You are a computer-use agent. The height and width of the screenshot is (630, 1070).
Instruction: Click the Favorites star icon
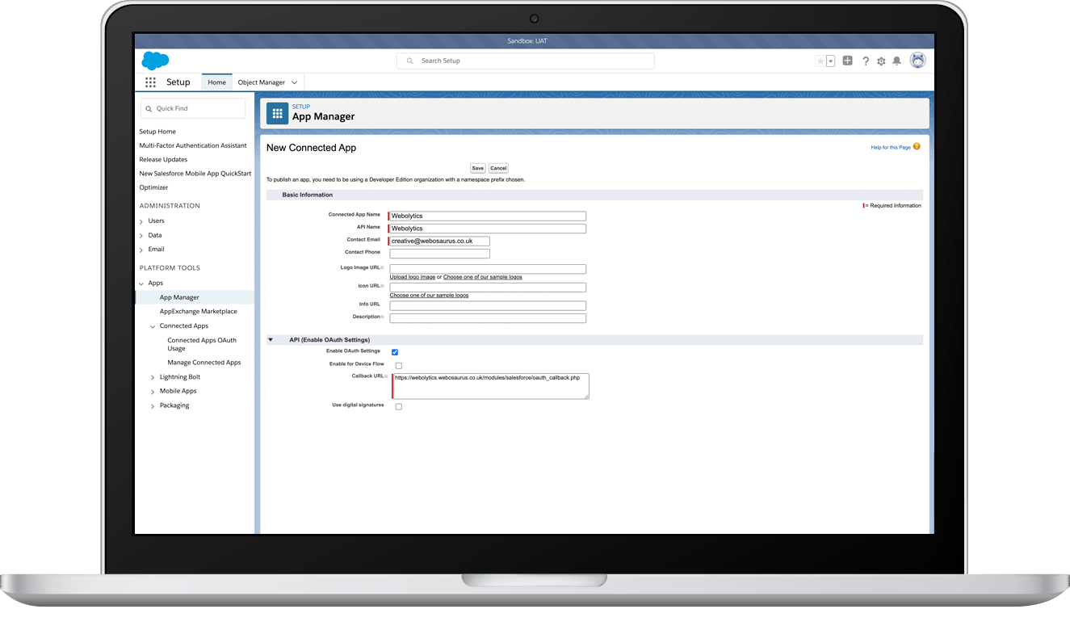pos(820,61)
